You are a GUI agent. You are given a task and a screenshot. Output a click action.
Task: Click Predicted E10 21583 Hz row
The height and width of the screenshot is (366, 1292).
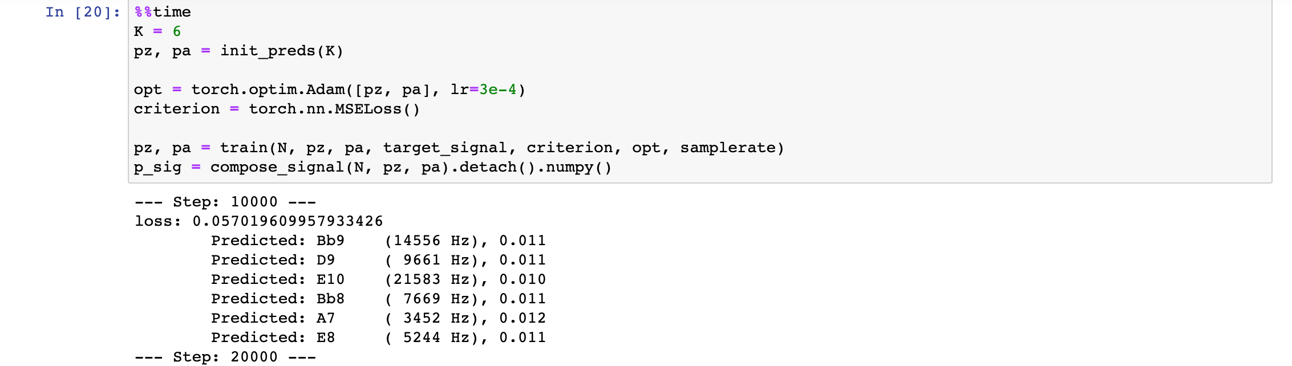(x=379, y=279)
